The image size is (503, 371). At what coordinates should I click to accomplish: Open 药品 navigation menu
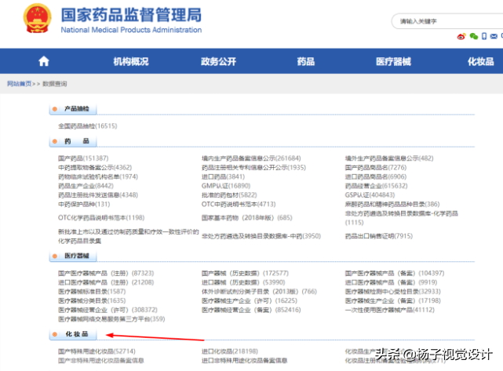306,61
